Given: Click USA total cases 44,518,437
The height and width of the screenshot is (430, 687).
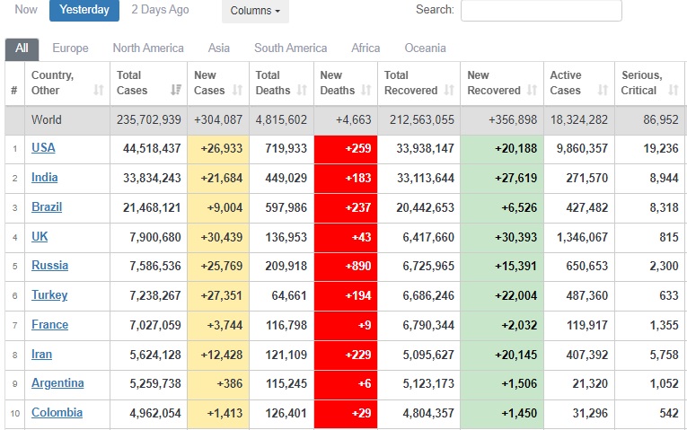Looking at the screenshot, I should [x=152, y=148].
